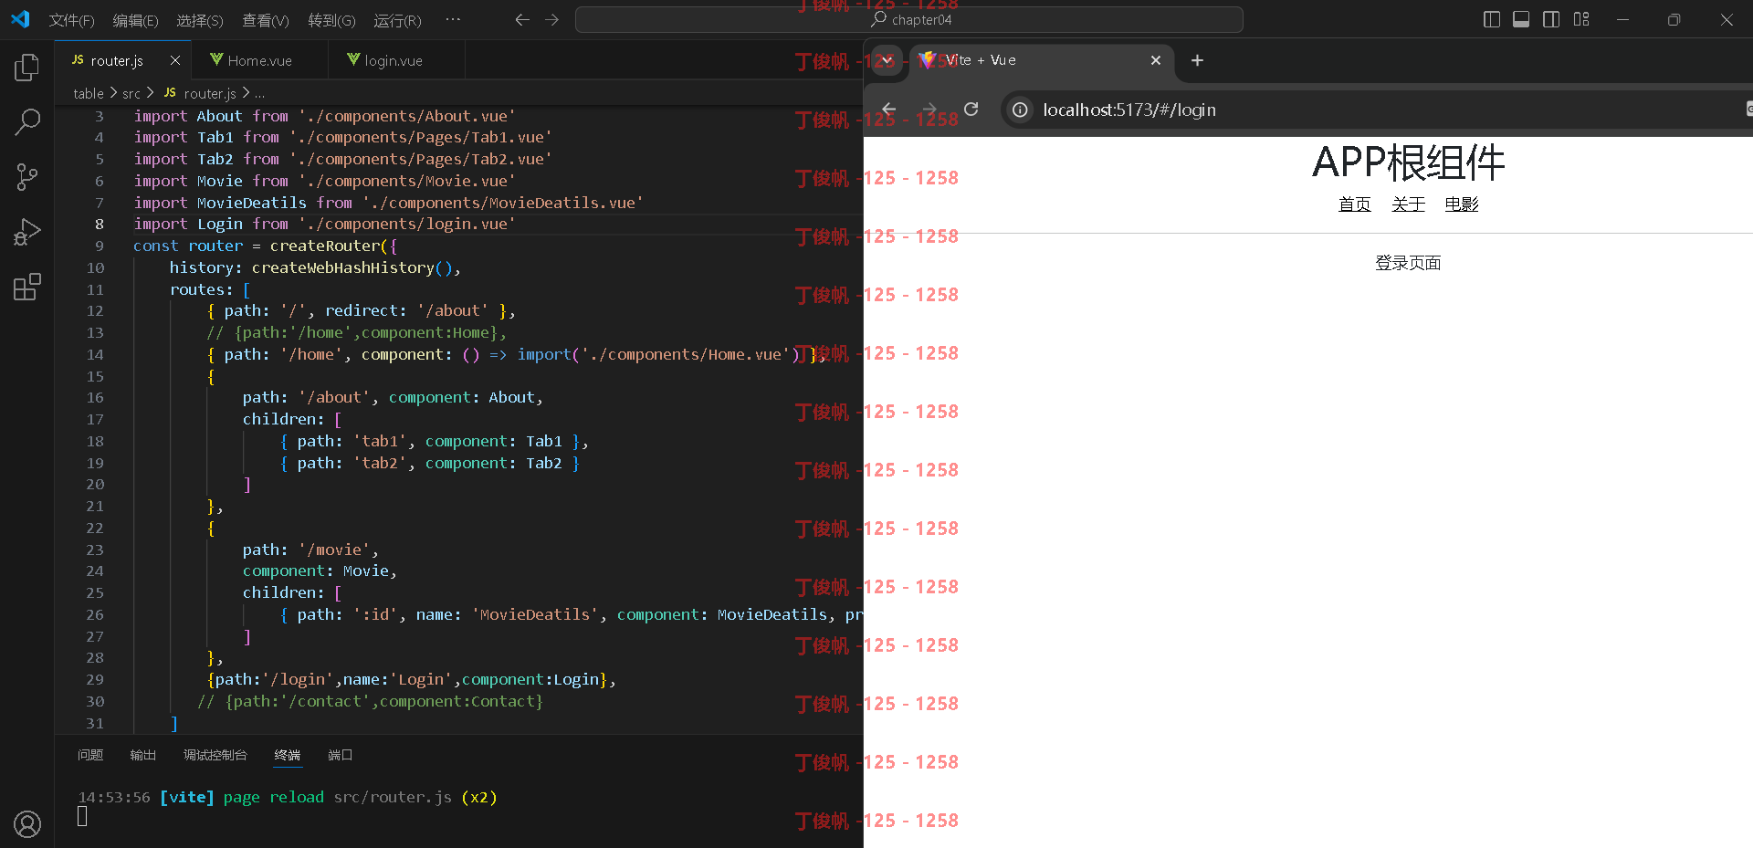Open the Search view in activity bar
1753x848 pixels.
click(27, 121)
